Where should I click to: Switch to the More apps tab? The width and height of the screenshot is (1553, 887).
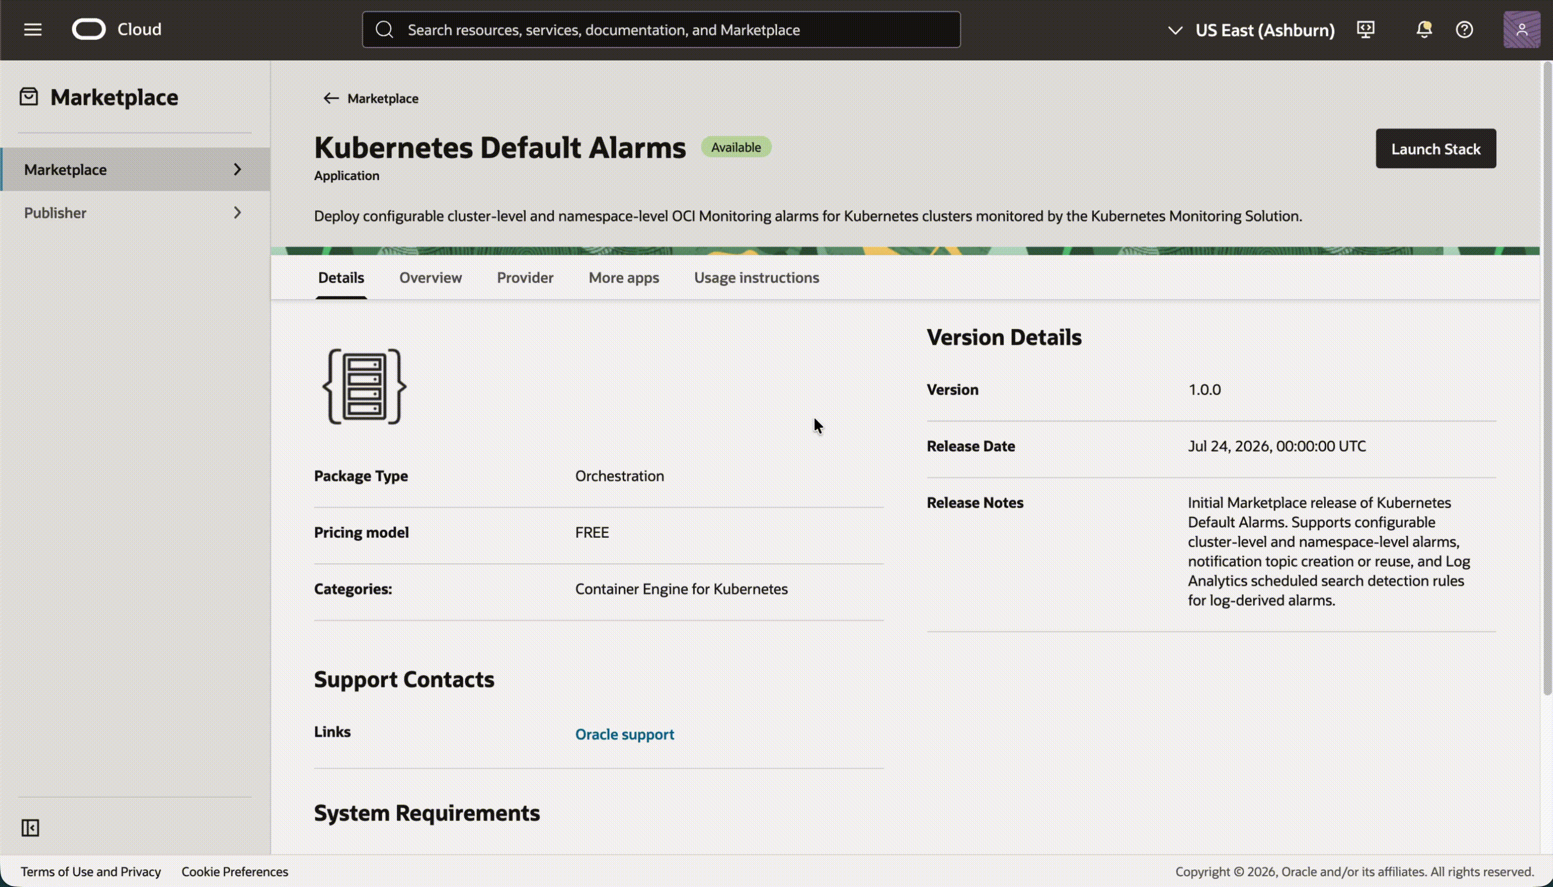pos(624,278)
